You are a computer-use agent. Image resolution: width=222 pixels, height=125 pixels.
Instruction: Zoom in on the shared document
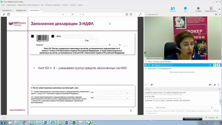pyautogui.click(x=127, y=14)
